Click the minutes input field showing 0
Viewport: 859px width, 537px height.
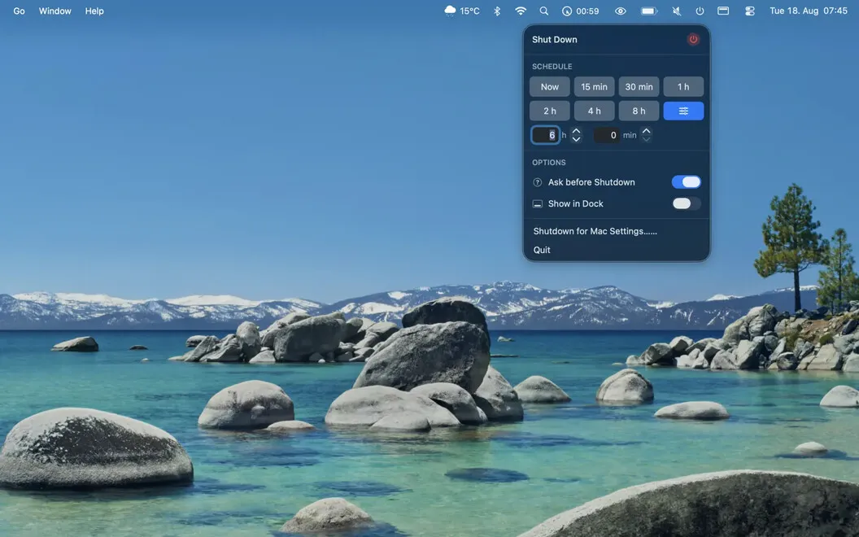(x=607, y=135)
